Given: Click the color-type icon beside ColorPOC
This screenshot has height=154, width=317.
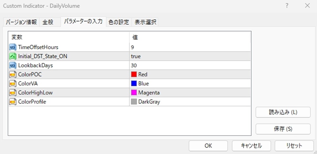Looking at the screenshot, I should pyautogui.click(x=13, y=75).
